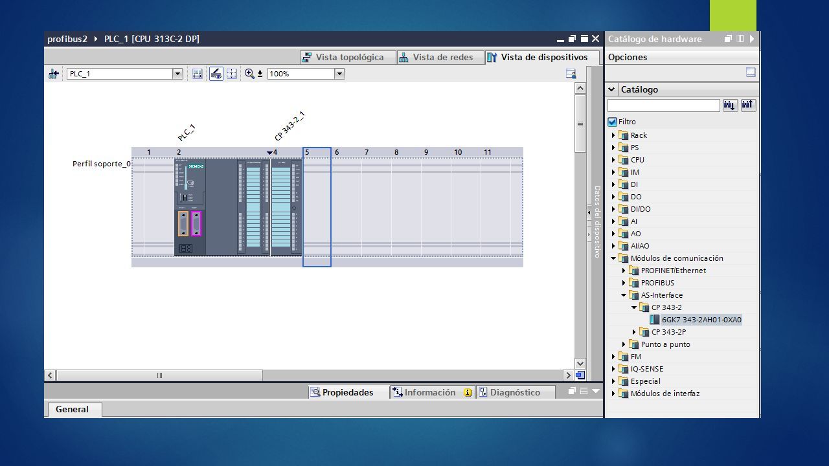This screenshot has width=829, height=466.
Task: Click the overview navigation icon at scrollbar corner
Action: pyautogui.click(x=580, y=375)
